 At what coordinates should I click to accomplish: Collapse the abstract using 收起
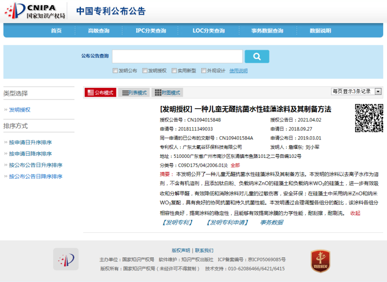[x=355, y=213]
